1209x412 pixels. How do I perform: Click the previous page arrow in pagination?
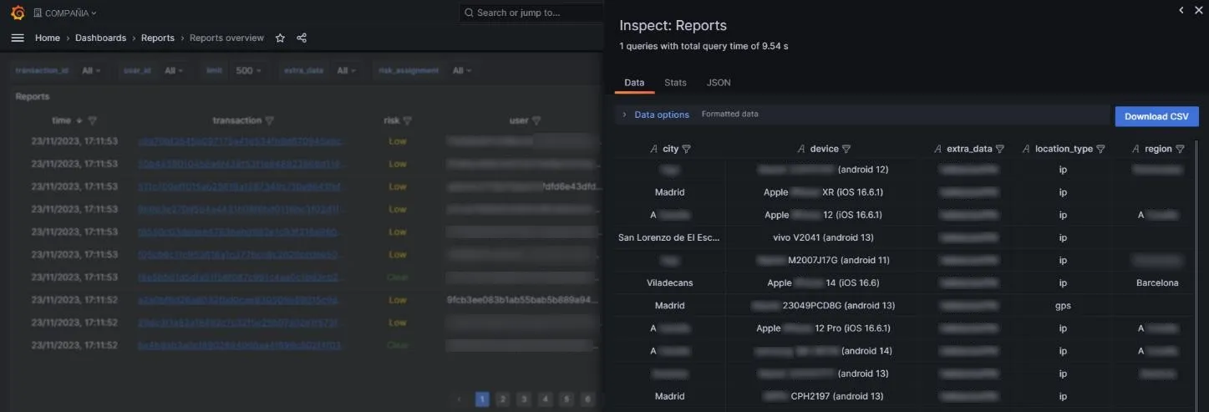click(x=460, y=399)
